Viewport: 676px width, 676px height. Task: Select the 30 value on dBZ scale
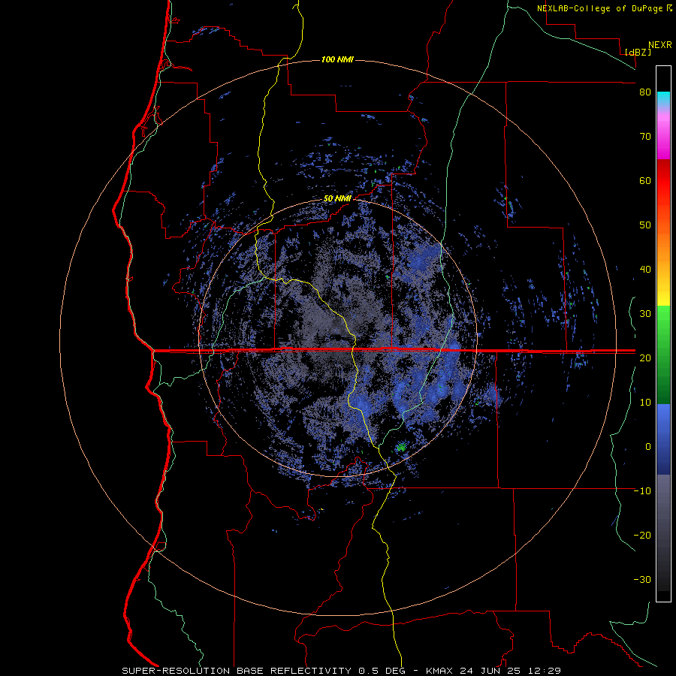(x=645, y=314)
